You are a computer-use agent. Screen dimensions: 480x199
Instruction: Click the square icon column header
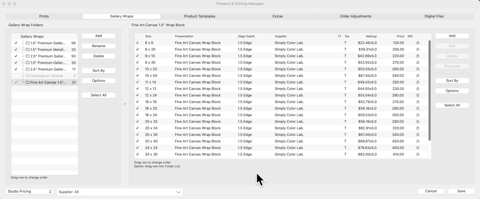tap(339, 36)
